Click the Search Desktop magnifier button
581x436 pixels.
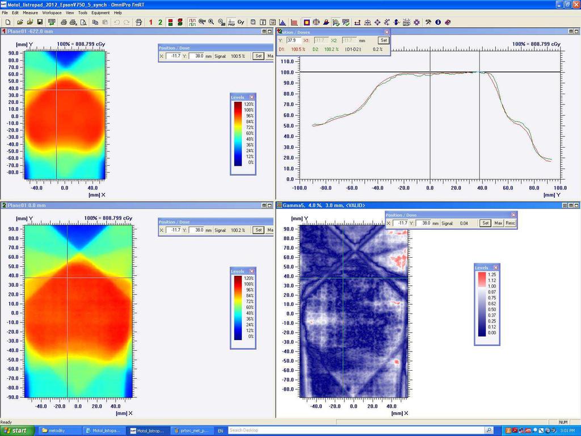(x=489, y=430)
